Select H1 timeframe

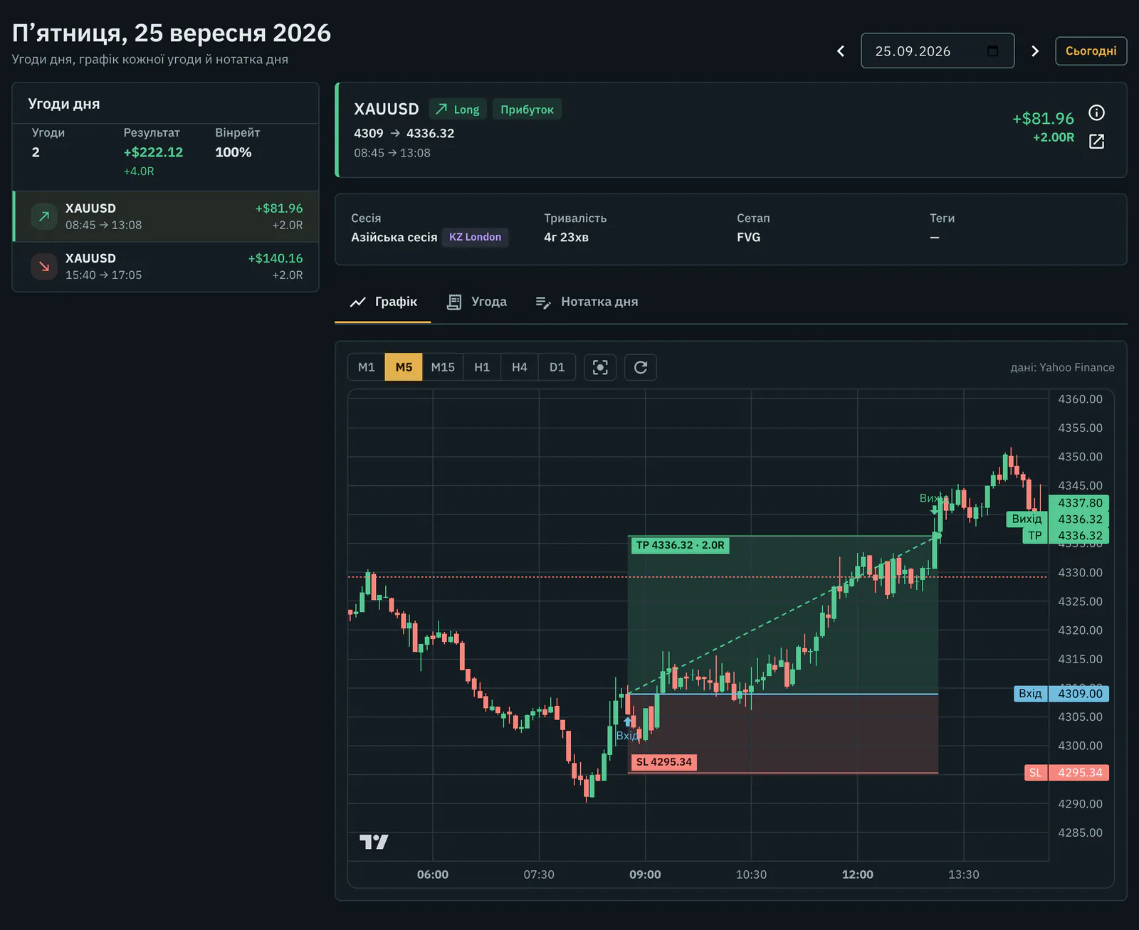click(x=482, y=367)
